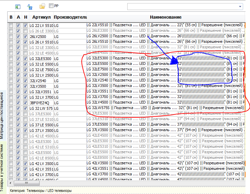Toggle A checkbox for LG 42LE5500 row

click(x=18, y=153)
